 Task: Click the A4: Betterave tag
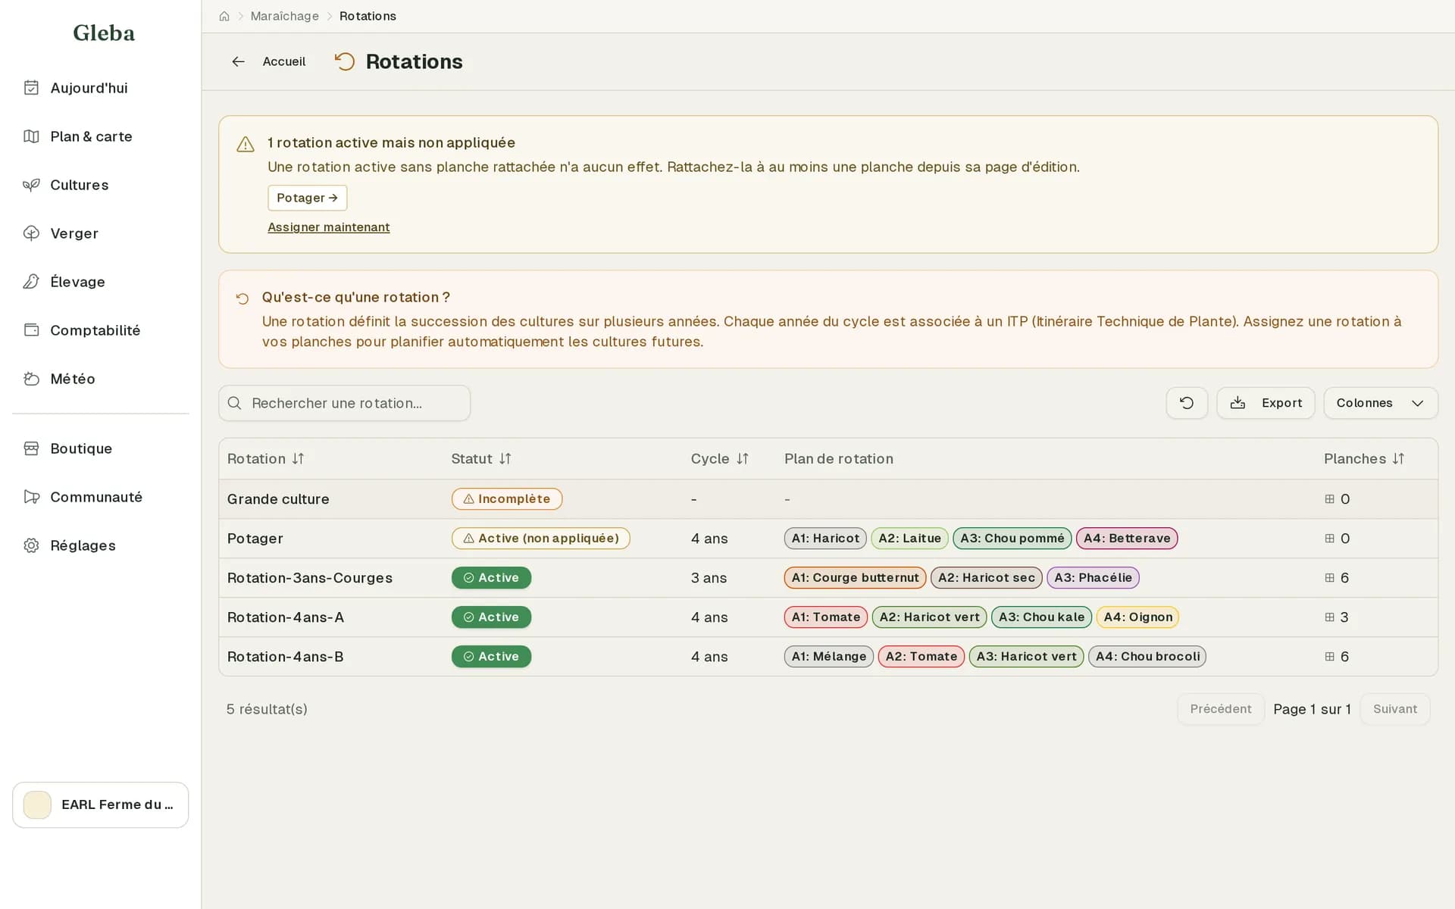pos(1126,539)
